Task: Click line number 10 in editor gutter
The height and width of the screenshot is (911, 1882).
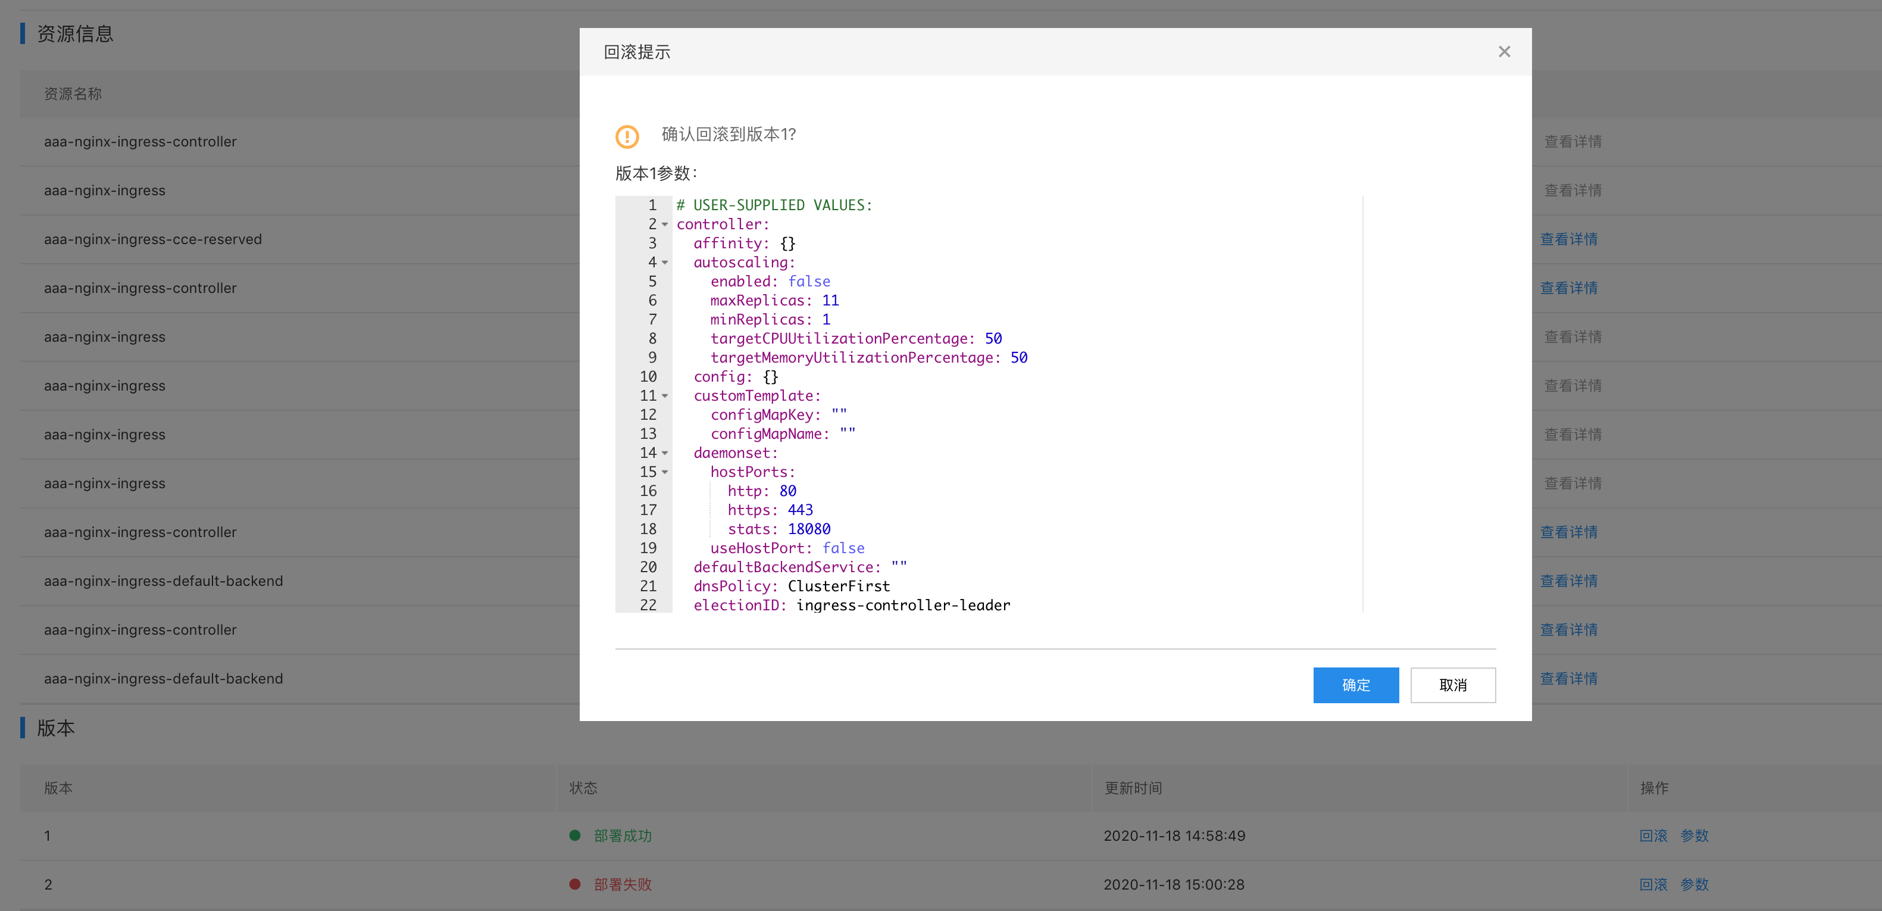Action: [x=648, y=376]
